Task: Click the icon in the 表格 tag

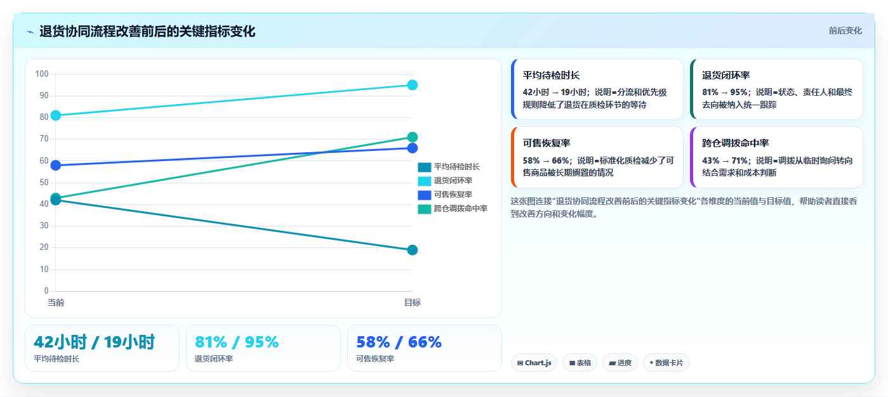Action: [x=572, y=363]
